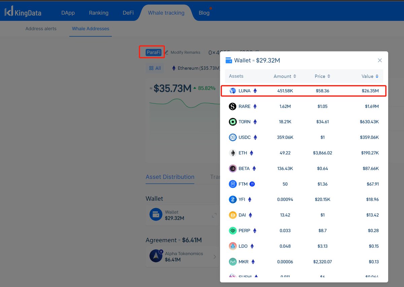
Task: Click YFI price $20.15K
Action: pos(323,200)
